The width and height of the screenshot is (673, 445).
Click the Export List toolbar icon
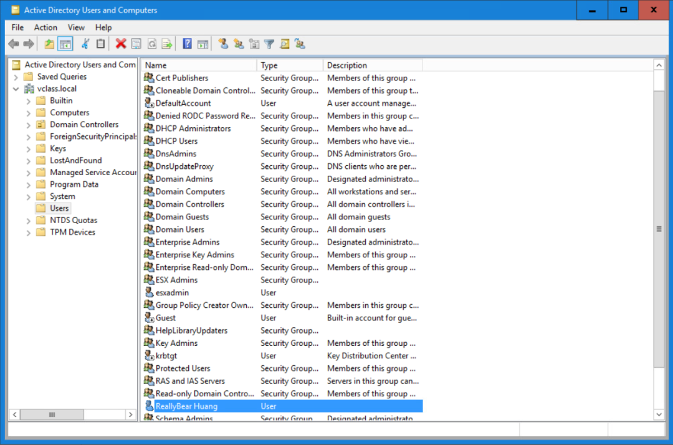[167, 44]
